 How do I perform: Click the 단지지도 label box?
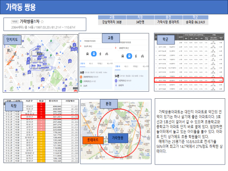coord(12,40)
